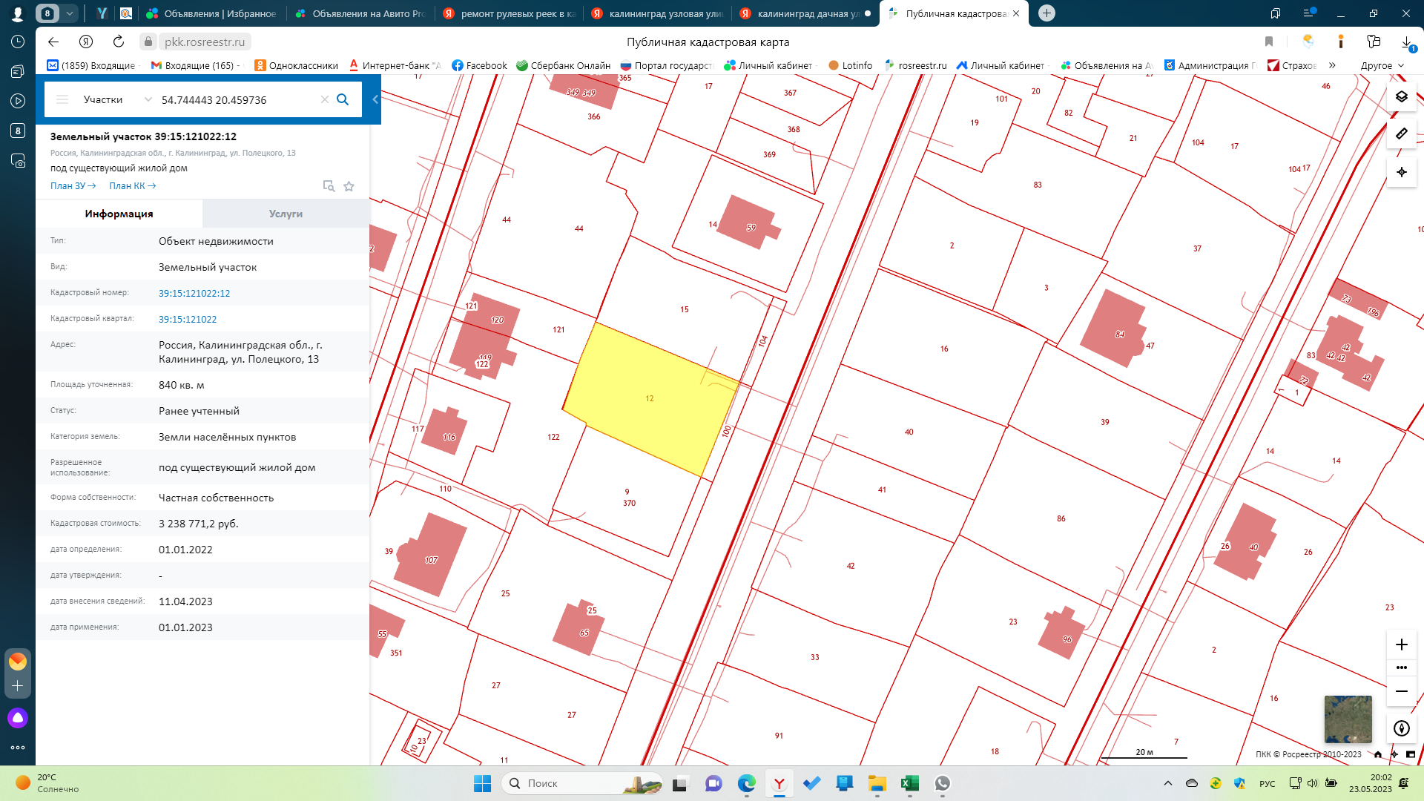Reset map orientation with compass button
The height and width of the screenshot is (801, 1424).
tap(1401, 728)
